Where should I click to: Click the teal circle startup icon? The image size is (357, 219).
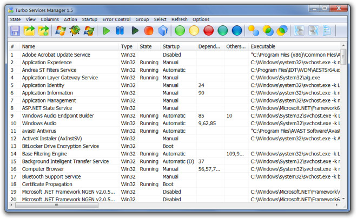223,31
